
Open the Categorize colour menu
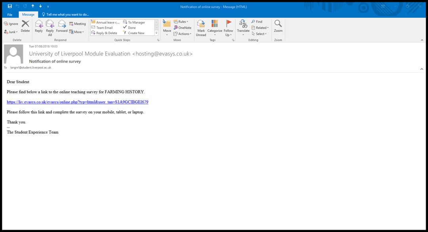pos(215,28)
